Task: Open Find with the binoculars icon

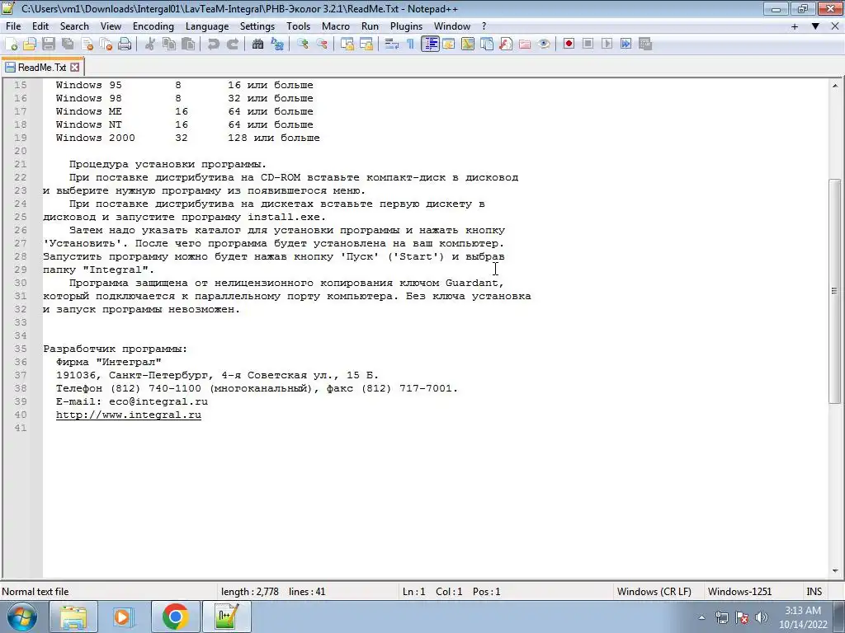Action: pos(257,45)
